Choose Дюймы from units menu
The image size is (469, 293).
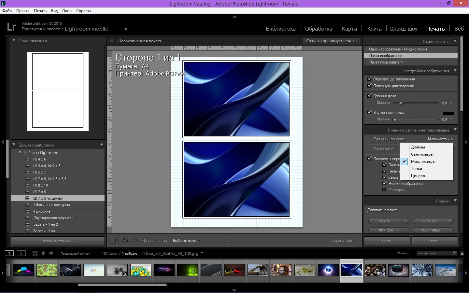click(426, 147)
